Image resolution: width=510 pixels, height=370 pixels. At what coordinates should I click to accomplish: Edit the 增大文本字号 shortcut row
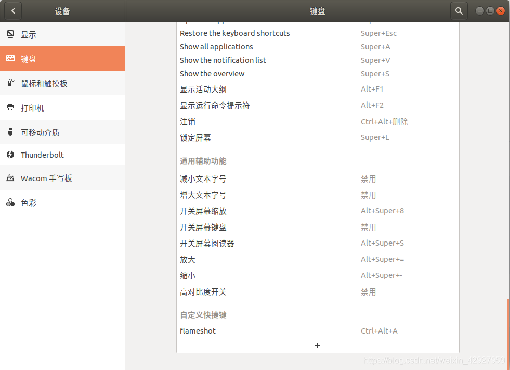coord(318,195)
